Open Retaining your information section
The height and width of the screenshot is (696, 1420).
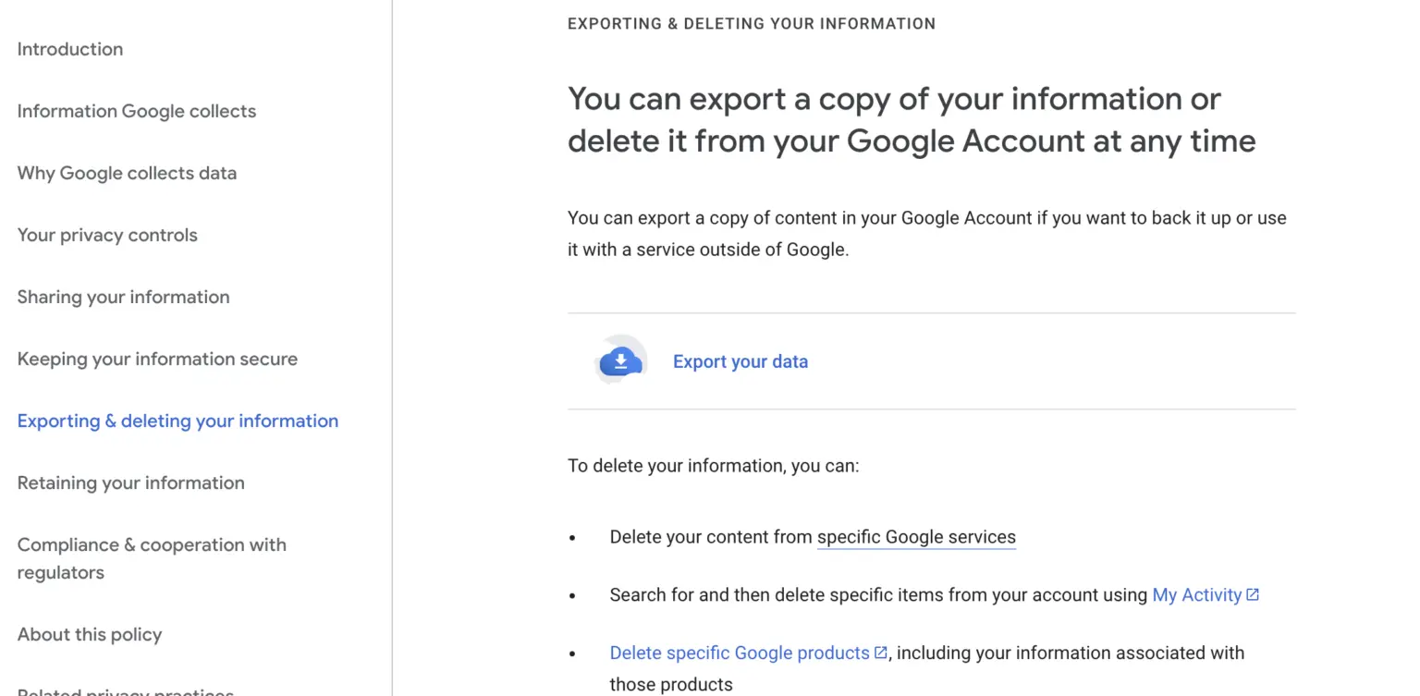(130, 482)
